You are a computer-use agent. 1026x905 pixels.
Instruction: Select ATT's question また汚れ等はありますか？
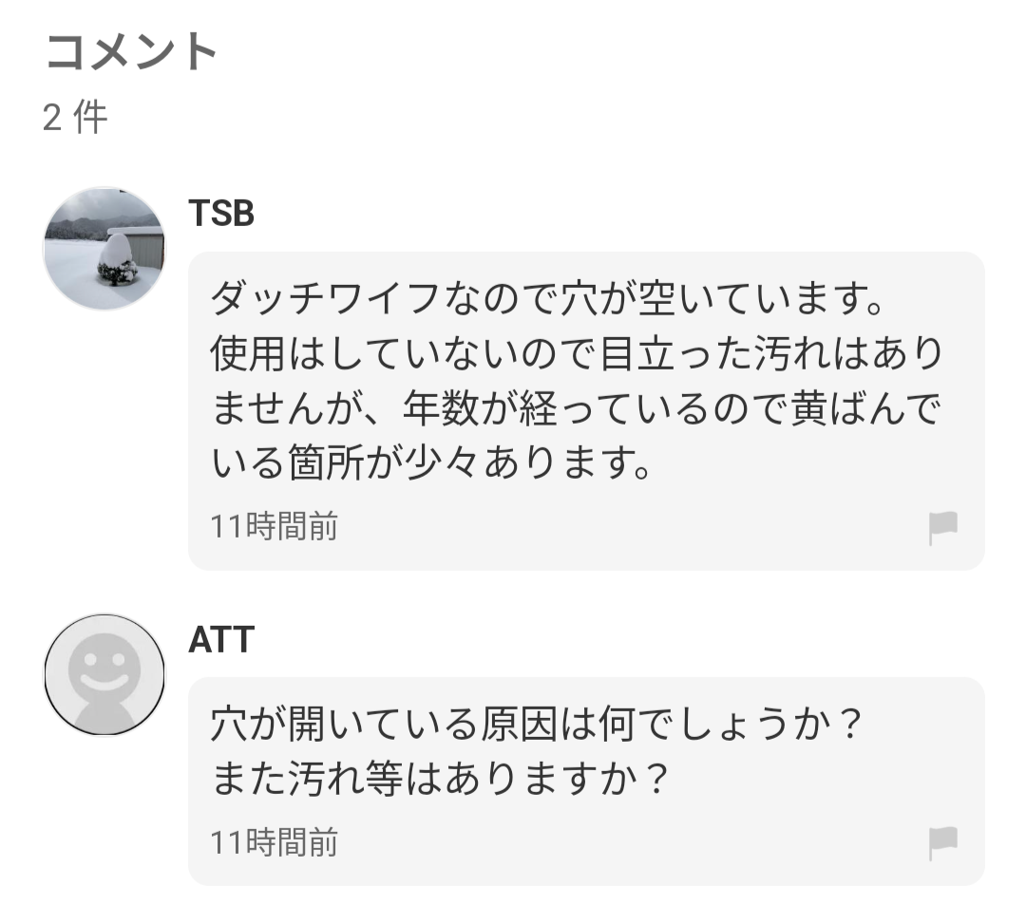pyautogui.click(x=440, y=779)
